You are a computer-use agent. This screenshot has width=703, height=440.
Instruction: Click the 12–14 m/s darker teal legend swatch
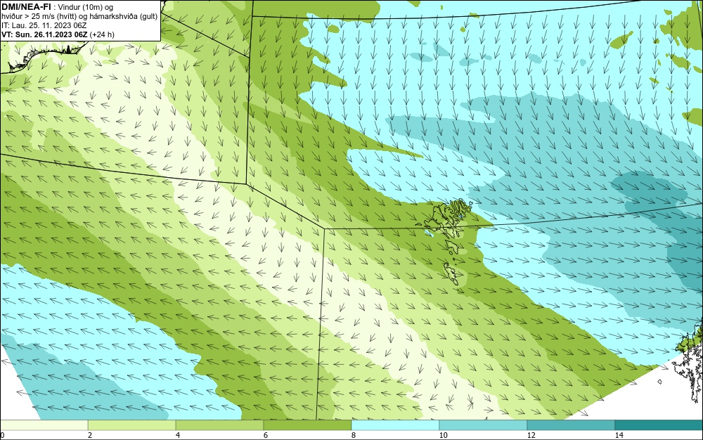(x=571, y=425)
